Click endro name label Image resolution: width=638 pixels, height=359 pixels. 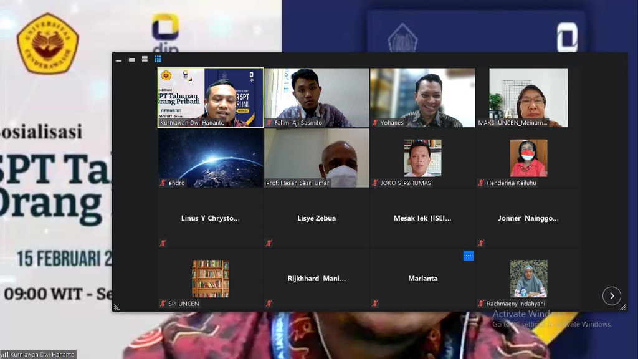coord(176,183)
